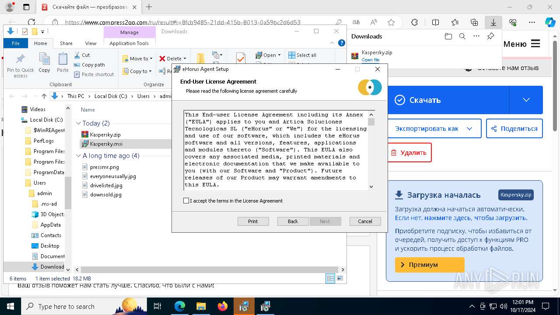Click Pin to Quick access in Explorer
Viewport: 560px width, 315px height.
point(20,65)
